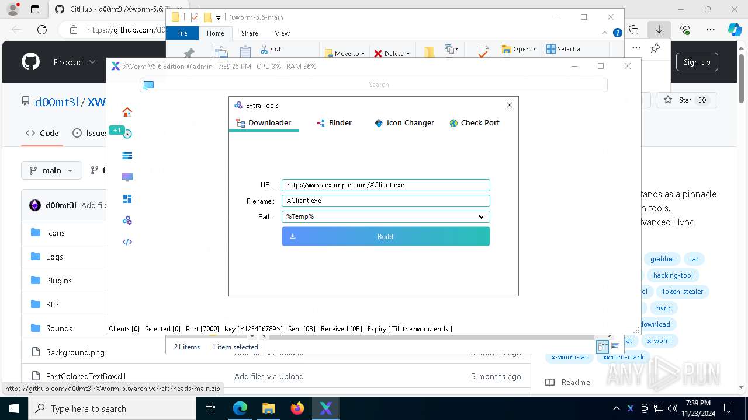Open the Extra Tools gears icon in sidebar
The image size is (748, 420).
point(127,220)
